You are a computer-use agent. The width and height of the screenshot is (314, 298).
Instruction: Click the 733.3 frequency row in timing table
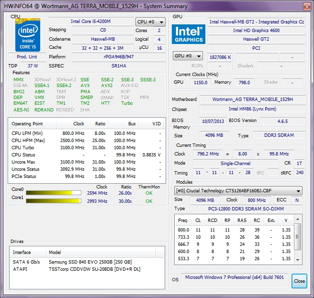[x=234, y=237]
